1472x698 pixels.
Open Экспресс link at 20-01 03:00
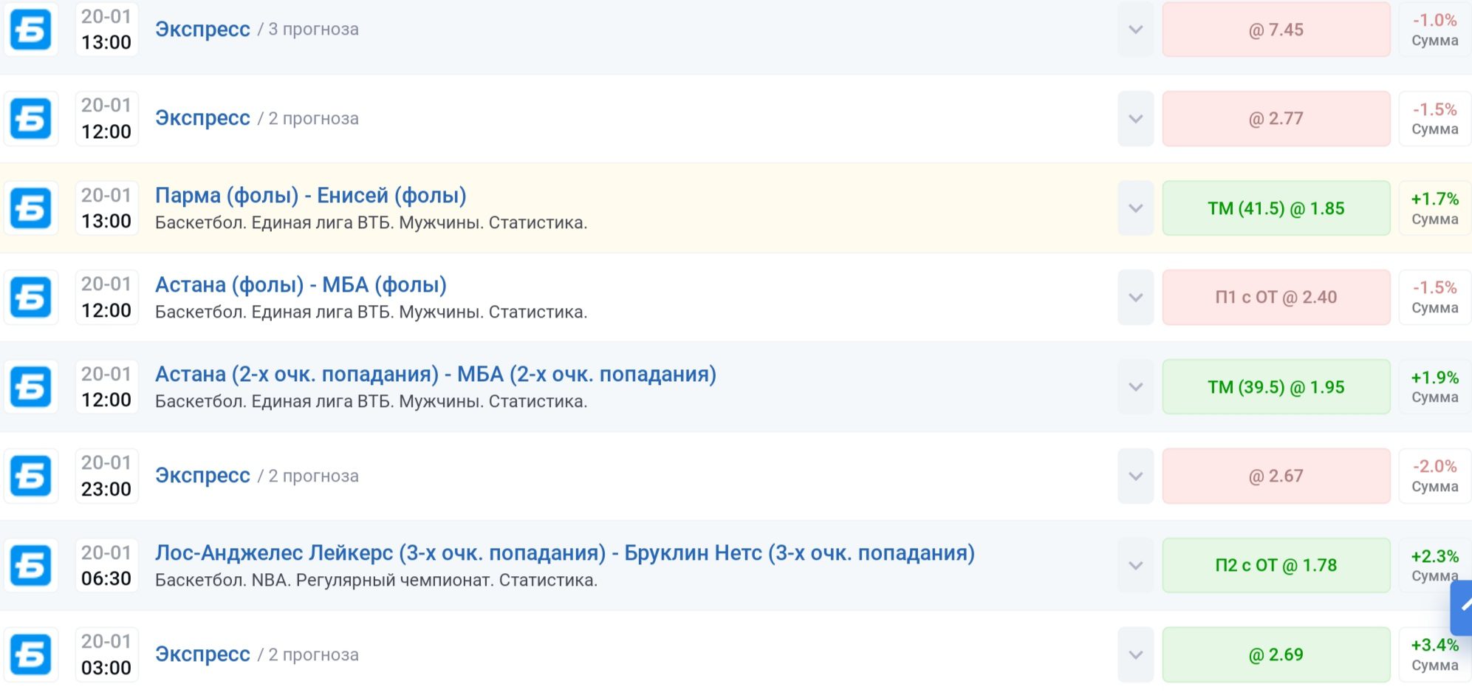tap(202, 654)
